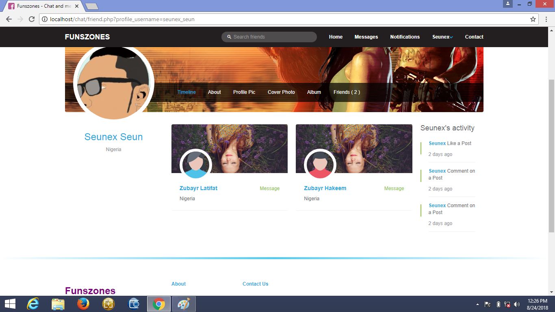
Task: Show hidden system tray icons
Action: coord(477,304)
